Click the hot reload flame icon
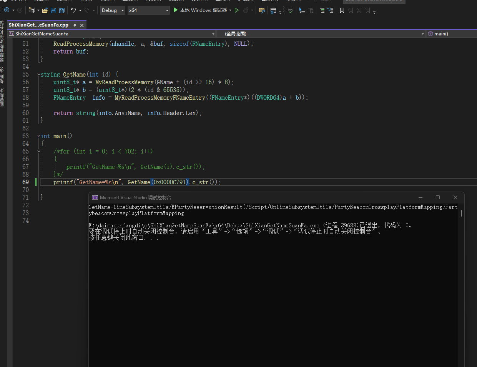 (246, 10)
